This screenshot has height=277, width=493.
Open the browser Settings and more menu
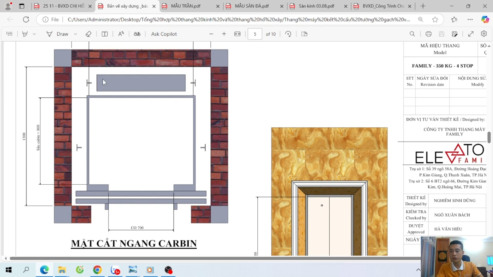[470, 19]
